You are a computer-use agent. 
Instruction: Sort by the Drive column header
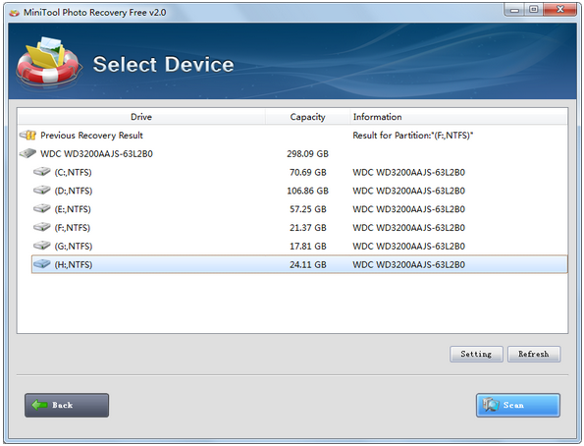141,117
